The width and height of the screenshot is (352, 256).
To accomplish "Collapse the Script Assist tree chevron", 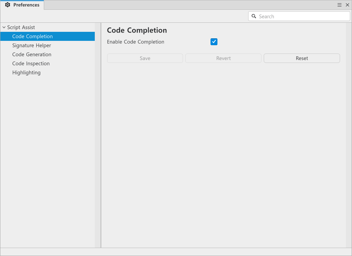I will [x=4, y=27].
